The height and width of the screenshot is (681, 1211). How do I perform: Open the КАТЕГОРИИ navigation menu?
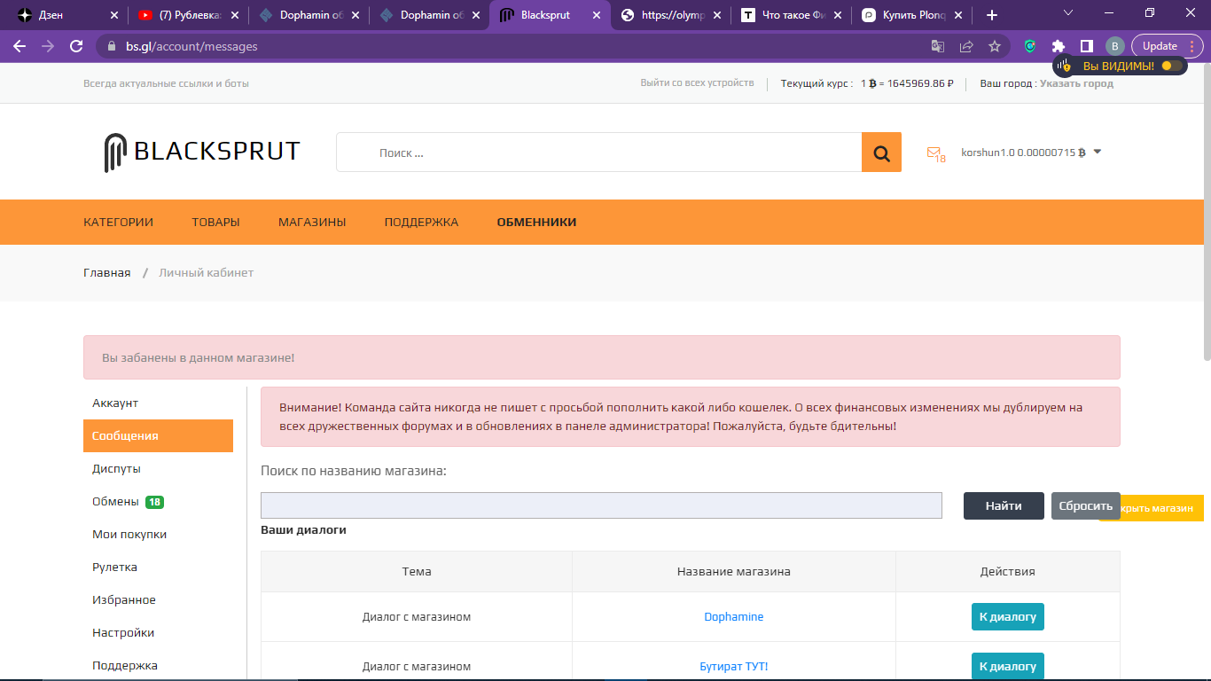(118, 223)
